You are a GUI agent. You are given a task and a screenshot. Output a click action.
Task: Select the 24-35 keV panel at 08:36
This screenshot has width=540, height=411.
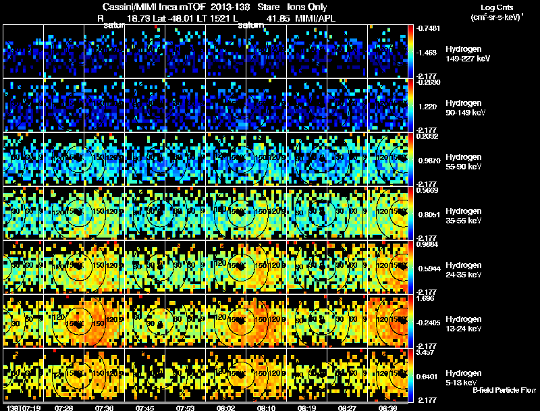387,267
